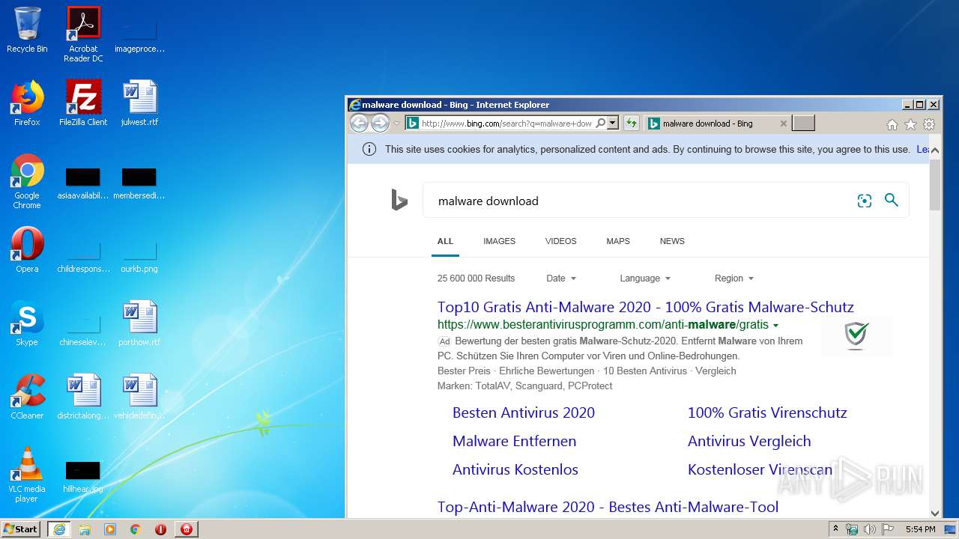Viewport: 959px width, 539px height.
Task: Open the IE Tools gear menu
Action: click(929, 124)
